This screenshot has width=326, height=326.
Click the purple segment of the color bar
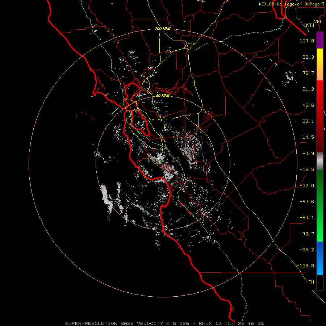click(x=320, y=41)
